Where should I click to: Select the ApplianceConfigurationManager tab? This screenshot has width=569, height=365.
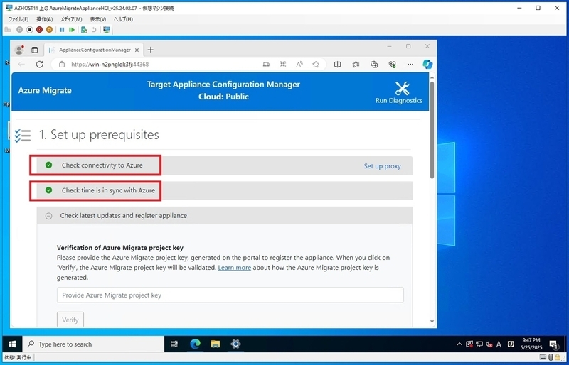point(95,50)
